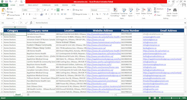Screen dimensions: 187x100
Task: Switch to the PAGE LAYOUT tab
Action: 33,5
